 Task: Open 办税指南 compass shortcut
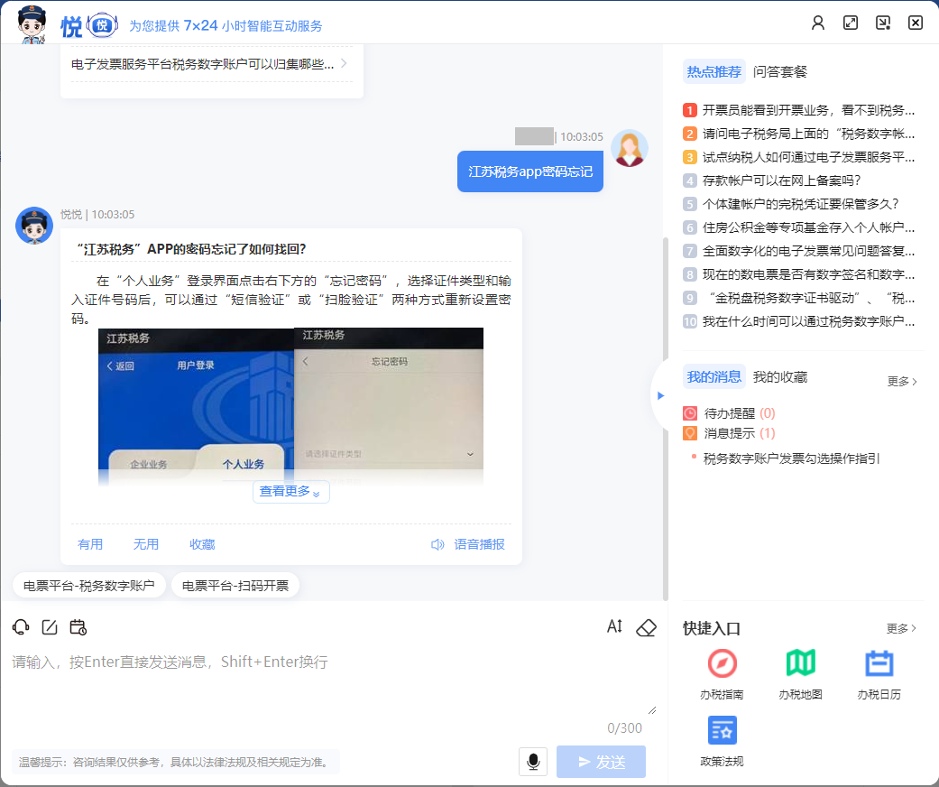(x=722, y=663)
